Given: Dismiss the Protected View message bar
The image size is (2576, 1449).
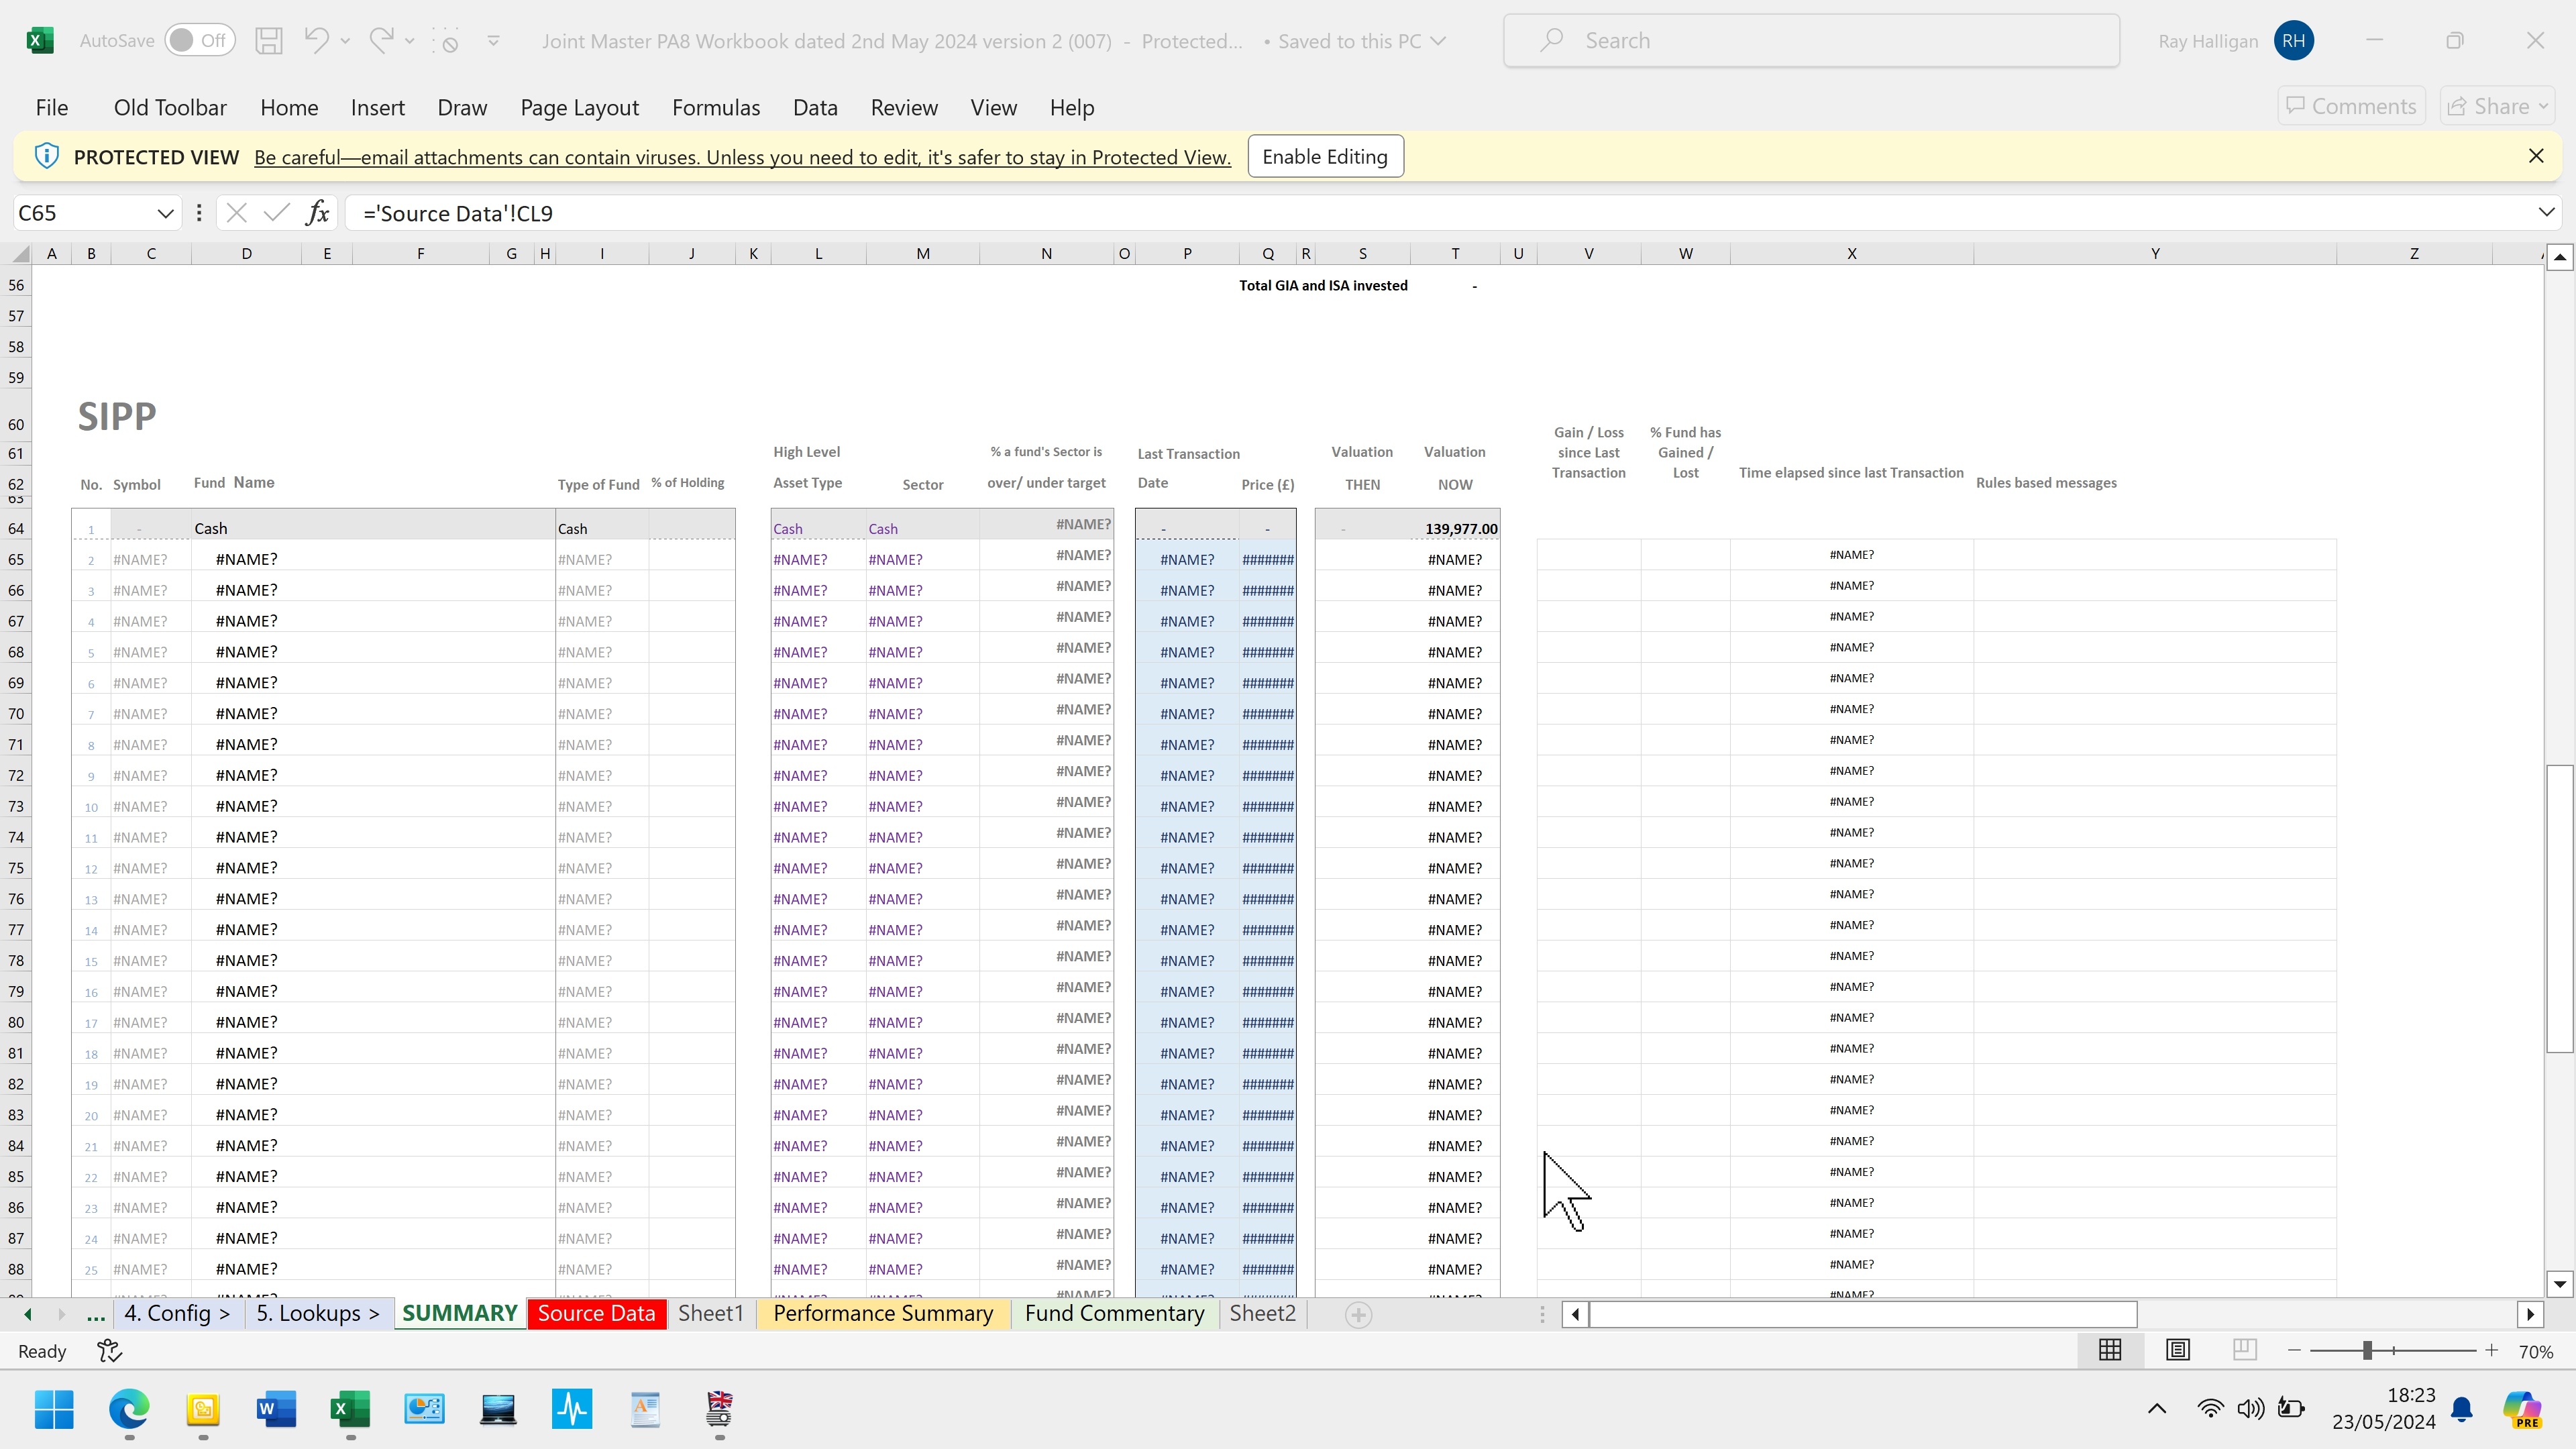Looking at the screenshot, I should (x=2535, y=156).
